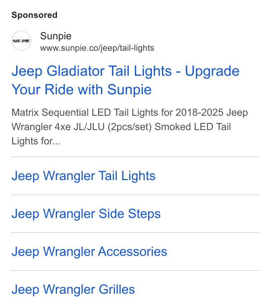This screenshot has width=272, height=308.
Task: Click the www.sunpie.co/jeep/tail-lights URL text
Action: [97, 48]
